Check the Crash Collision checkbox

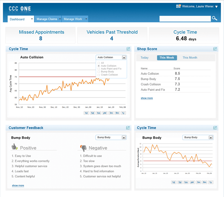pyautogui.click(x=98, y=75)
